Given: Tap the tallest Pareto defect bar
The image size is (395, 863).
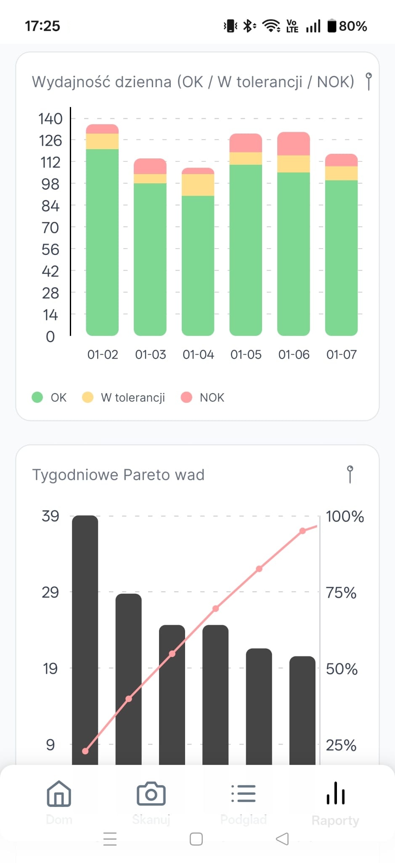Looking at the screenshot, I should [x=85, y=632].
